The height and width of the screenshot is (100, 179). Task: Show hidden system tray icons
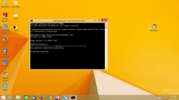pos(156,98)
